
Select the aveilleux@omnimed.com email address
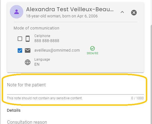(57, 50)
